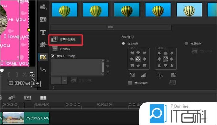Viewport: 217px width, 125px height.
Task: Set exit direction to bottom
Action: point(165,65)
